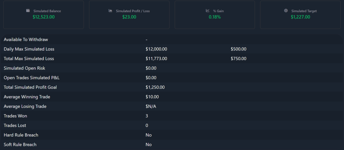
Task: Click the $12,000.00 Daily Max Simulated Loss value
Action: (x=156, y=49)
